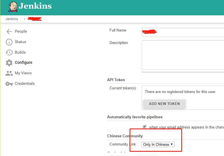Open My Views in sidebar
The width and height of the screenshot is (224, 156).
point(23,73)
